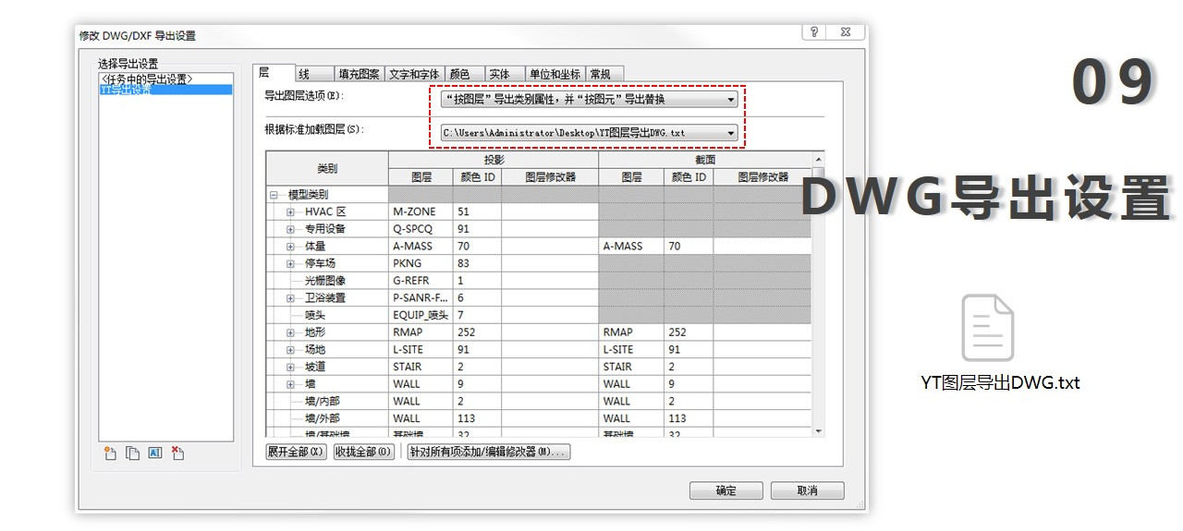Screen dimensions: 1183x531
Task: Click the Q-SPCQ layer cell
Action: pyautogui.click(x=421, y=229)
